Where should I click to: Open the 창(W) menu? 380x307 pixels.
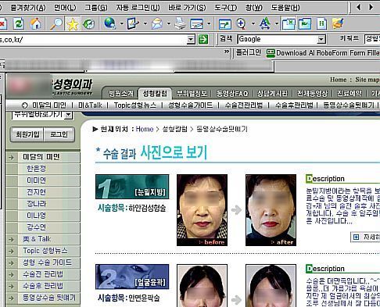pos(254,8)
